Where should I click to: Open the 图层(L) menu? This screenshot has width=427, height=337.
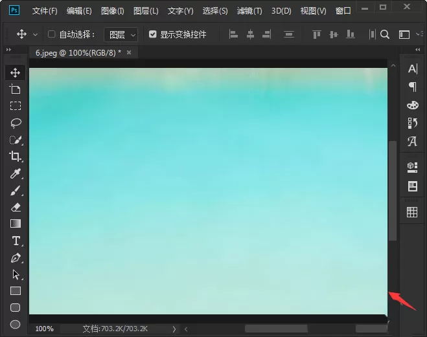pos(146,11)
